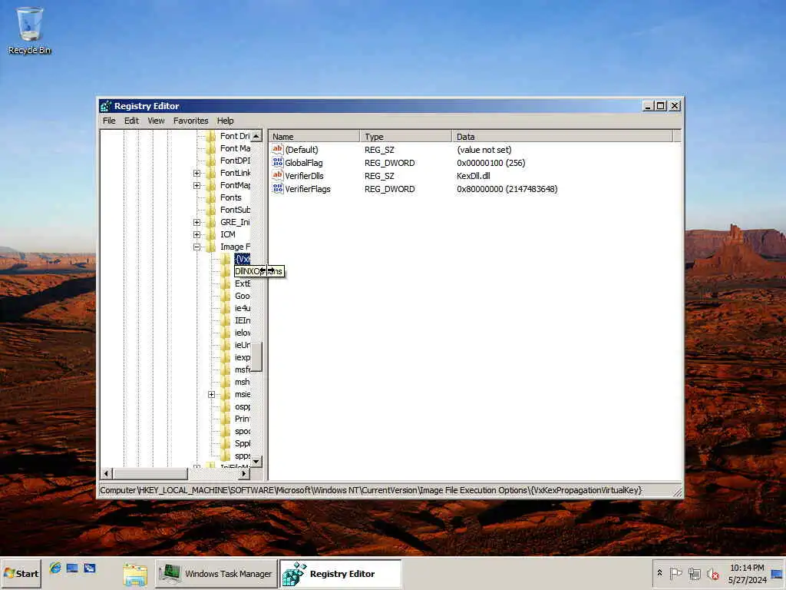Open the View menu
Viewport: 786px width, 590px height.
[x=156, y=121]
